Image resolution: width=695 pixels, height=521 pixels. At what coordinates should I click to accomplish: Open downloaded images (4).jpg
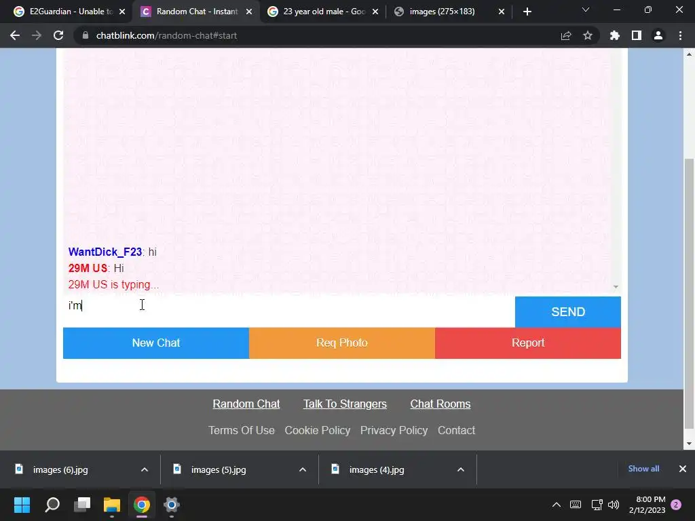(376, 469)
